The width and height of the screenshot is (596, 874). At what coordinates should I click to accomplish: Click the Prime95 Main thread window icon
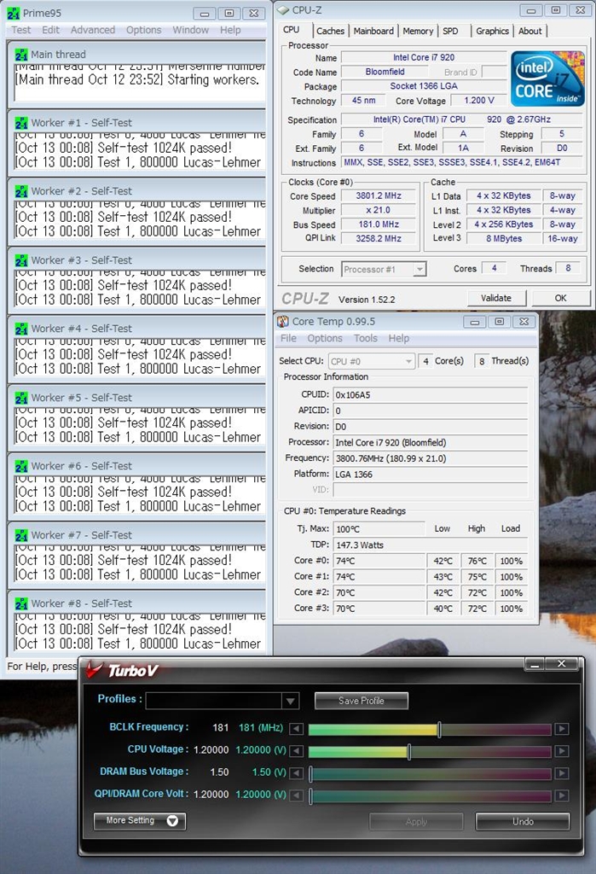pyautogui.click(x=21, y=55)
